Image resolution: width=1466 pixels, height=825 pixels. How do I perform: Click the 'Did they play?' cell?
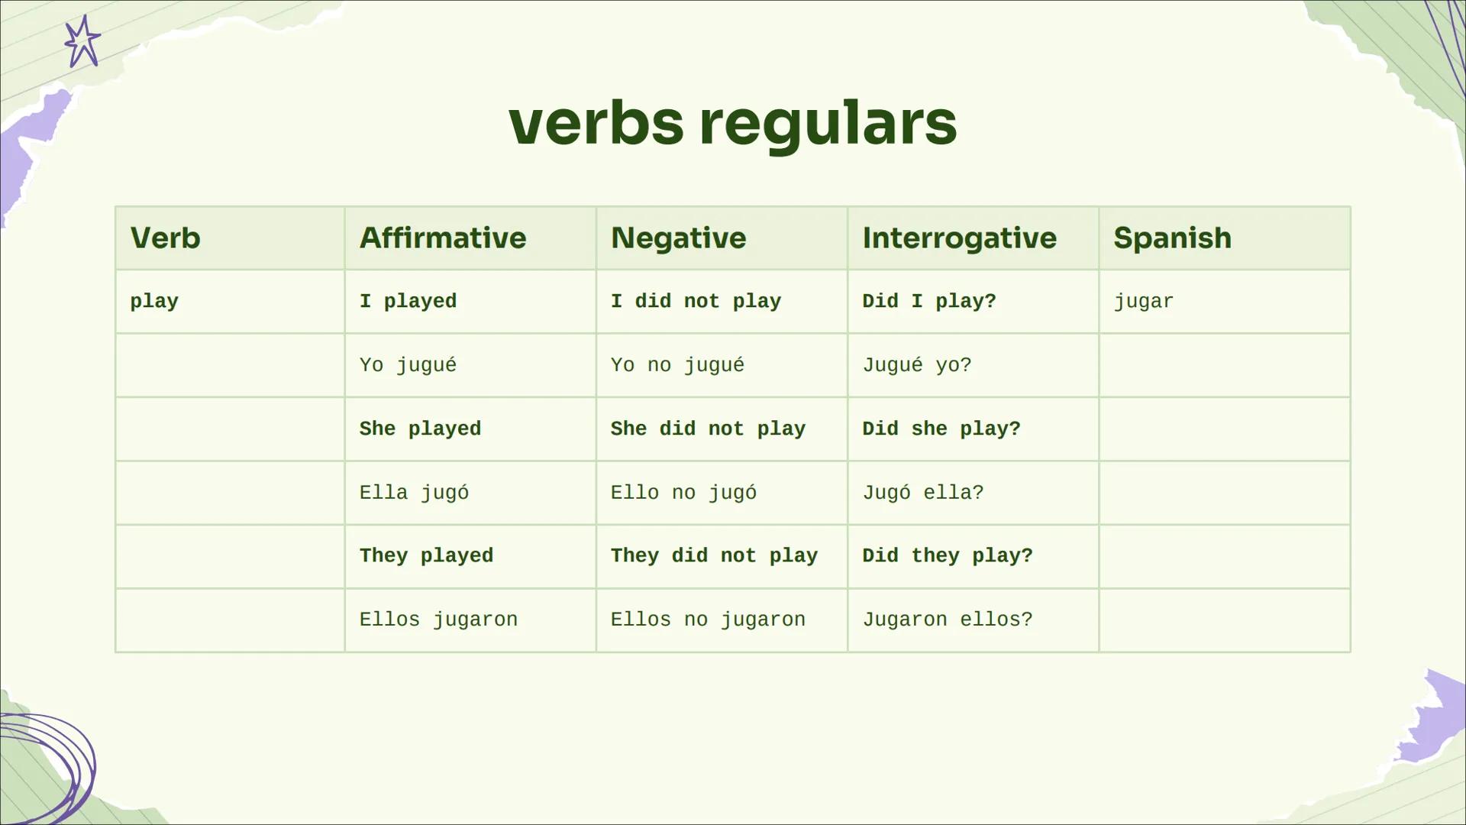point(947,555)
